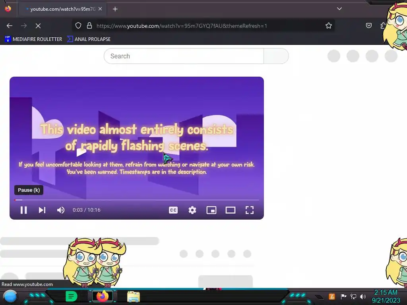This screenshot has width=407, height=305.
Task: Open the green notes app in taskbar
Action: tap(71, 296)
